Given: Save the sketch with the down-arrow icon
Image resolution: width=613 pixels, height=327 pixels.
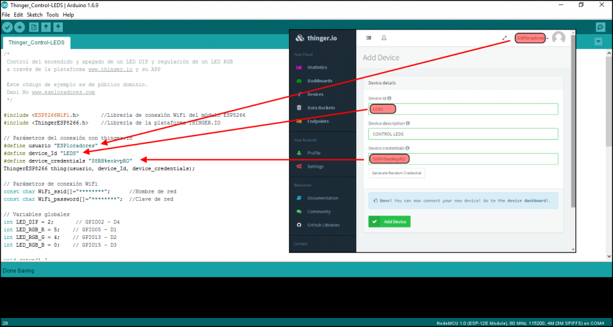Looking at the screenshot, I should [58, 27].
